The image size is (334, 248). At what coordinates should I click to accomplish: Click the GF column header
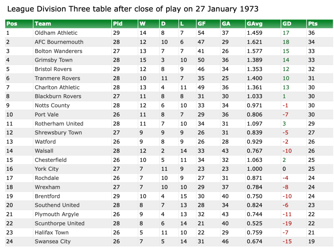202,24
